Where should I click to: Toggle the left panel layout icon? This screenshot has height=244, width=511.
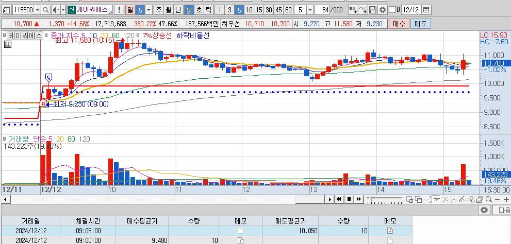point(7,10)
